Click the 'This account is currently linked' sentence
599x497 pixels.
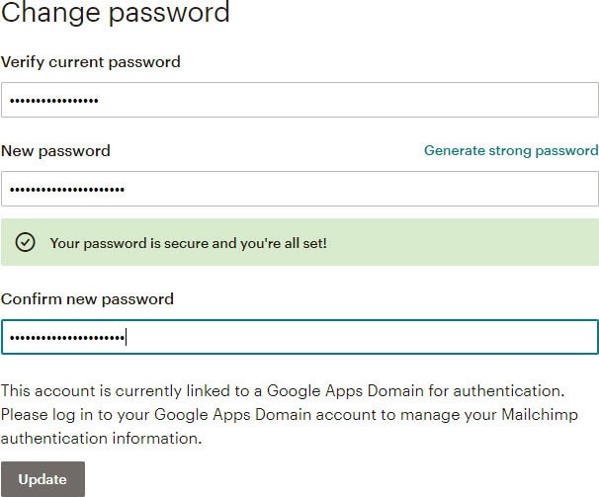[282, 391]
